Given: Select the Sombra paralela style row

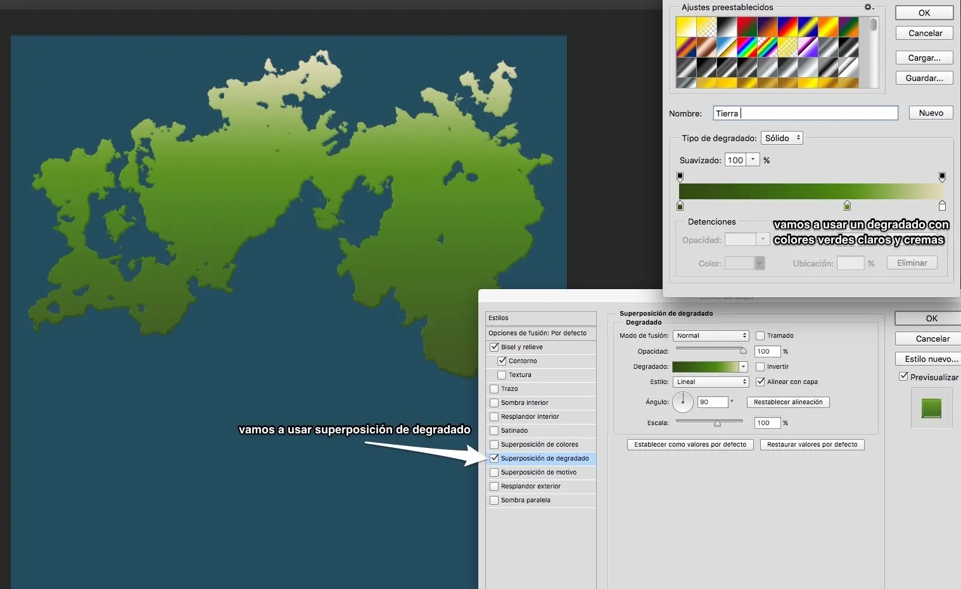Looking at the screenshot, I should click(x=541, y=500).
